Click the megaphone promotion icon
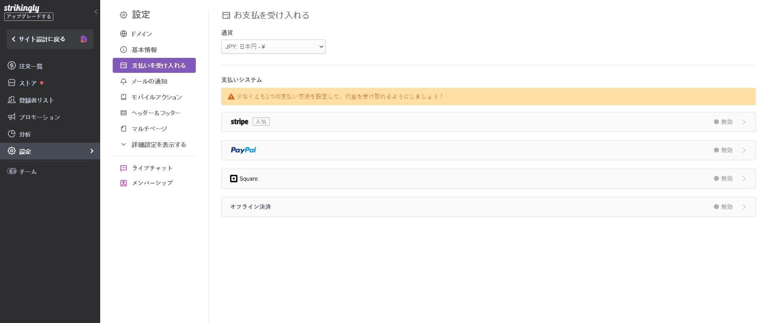Image resolution: width=764 pixels, height=323 pixels. point(12,117)
